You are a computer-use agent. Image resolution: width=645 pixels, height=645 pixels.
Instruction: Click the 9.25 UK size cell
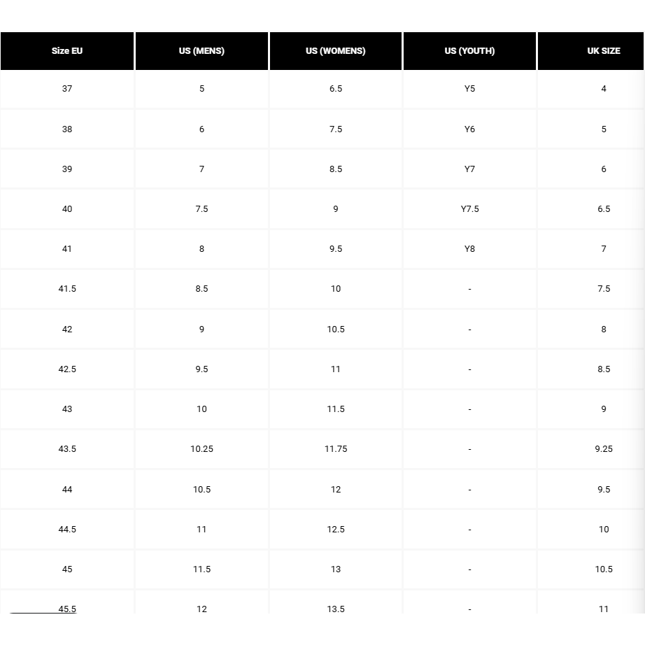click(603, 449)
